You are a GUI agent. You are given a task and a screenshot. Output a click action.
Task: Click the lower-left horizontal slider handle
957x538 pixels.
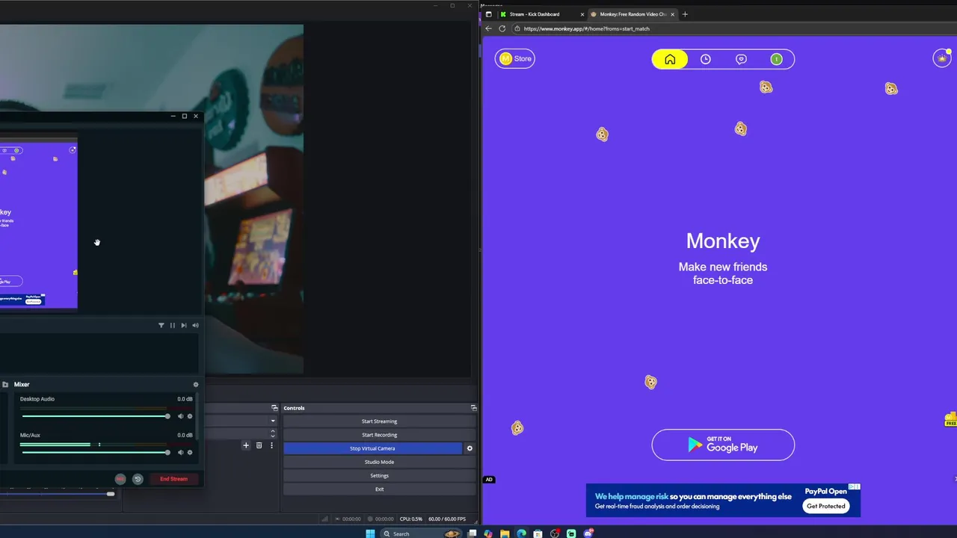[111, 494]
